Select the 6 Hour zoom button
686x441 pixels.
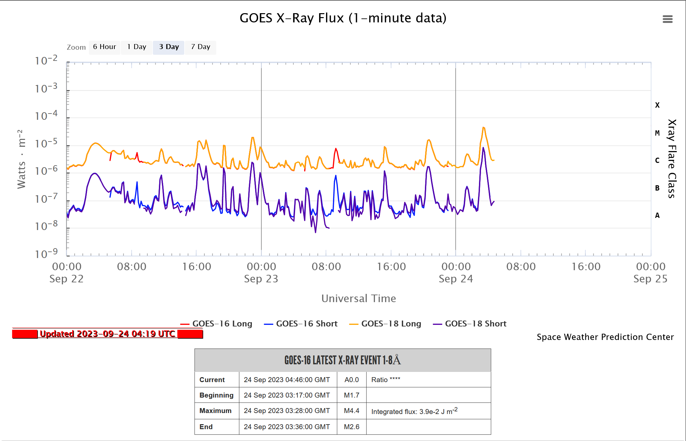coord(104,47)
